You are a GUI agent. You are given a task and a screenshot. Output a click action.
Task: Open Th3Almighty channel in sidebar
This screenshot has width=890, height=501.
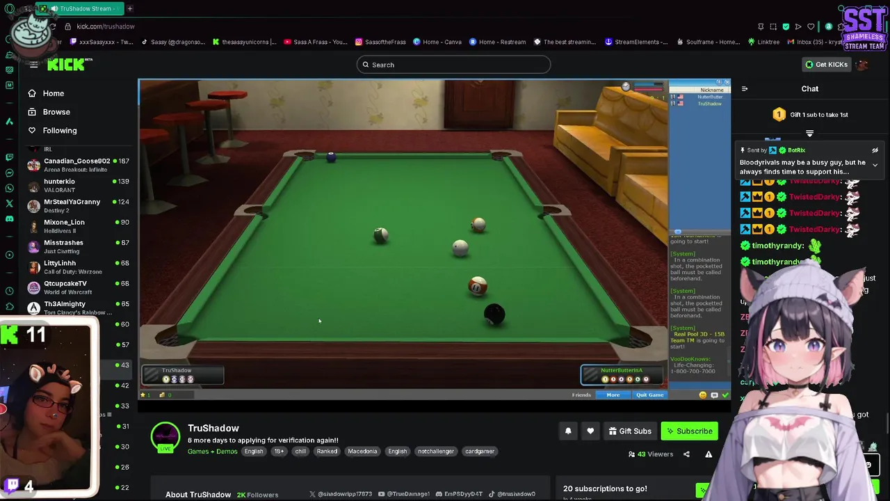(78, 308)
